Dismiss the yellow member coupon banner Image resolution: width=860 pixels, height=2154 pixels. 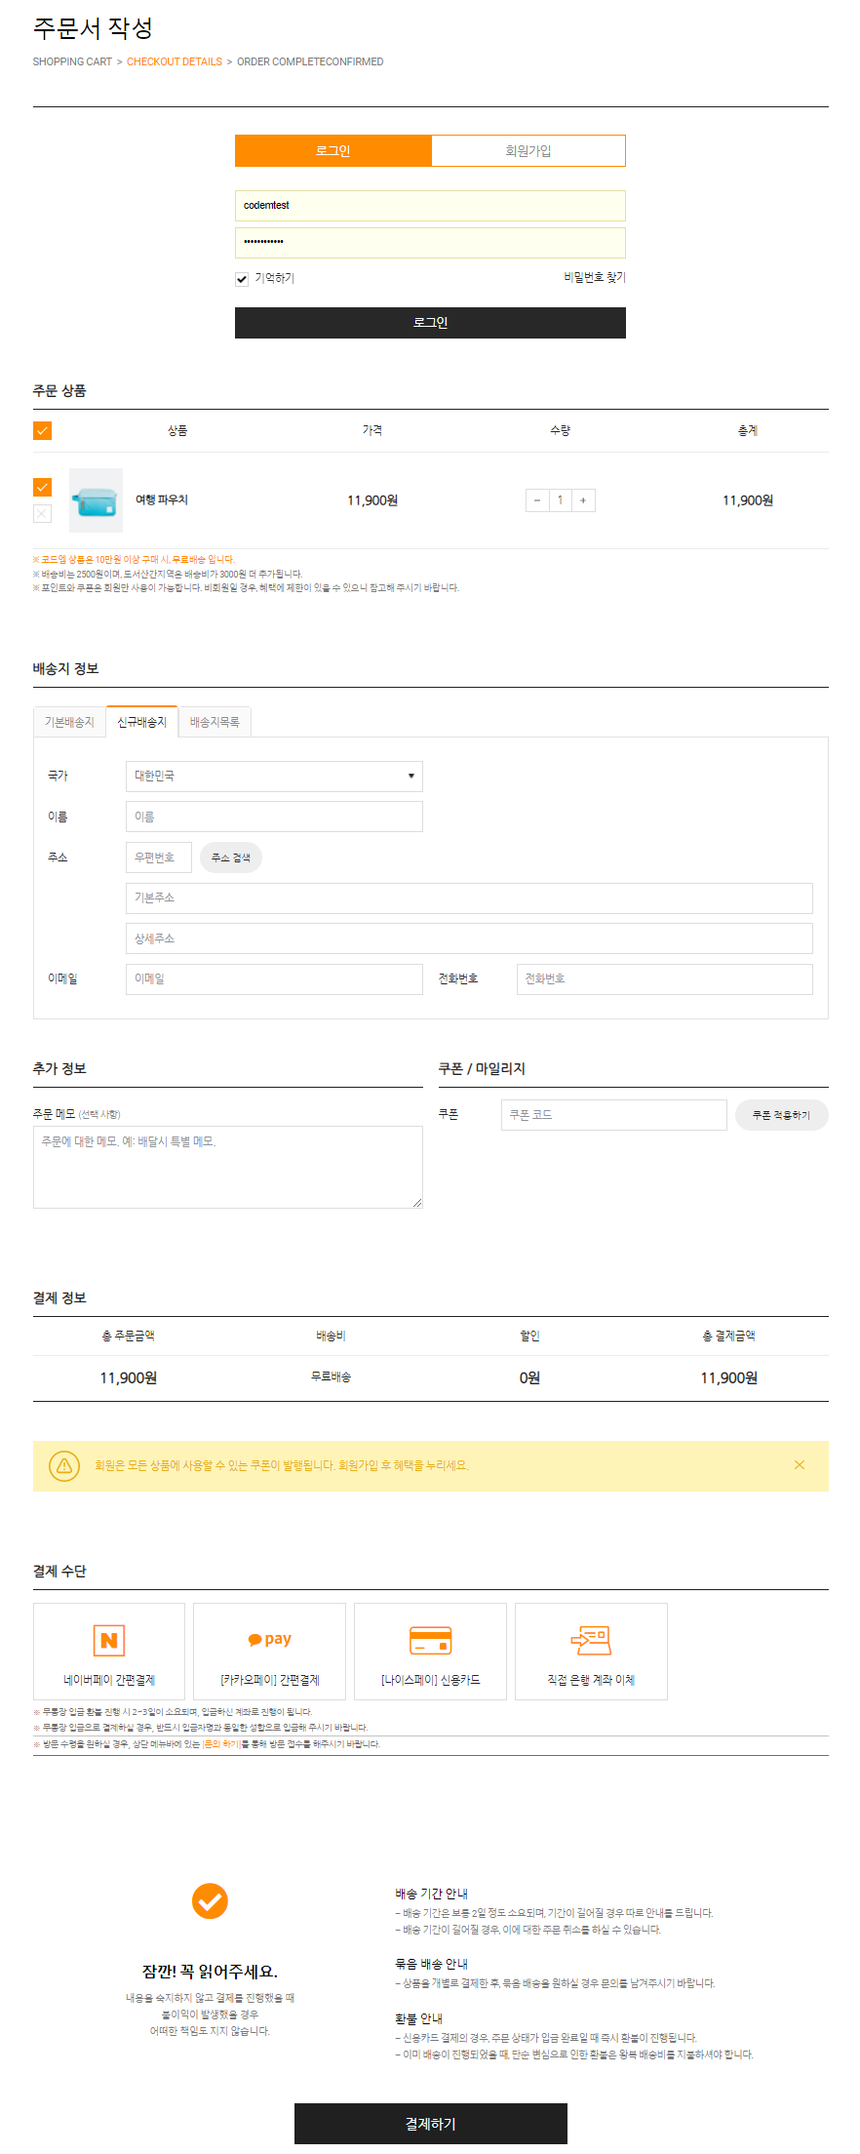pos(800,1465)
